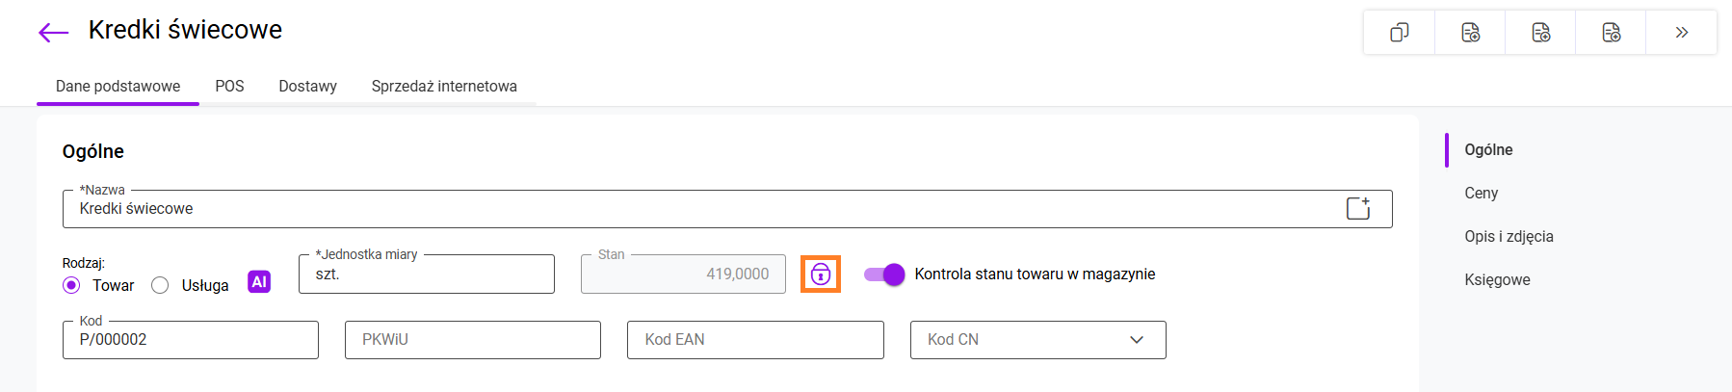Switch to the POS tab

pyautogui.click(x=229, y=86)
